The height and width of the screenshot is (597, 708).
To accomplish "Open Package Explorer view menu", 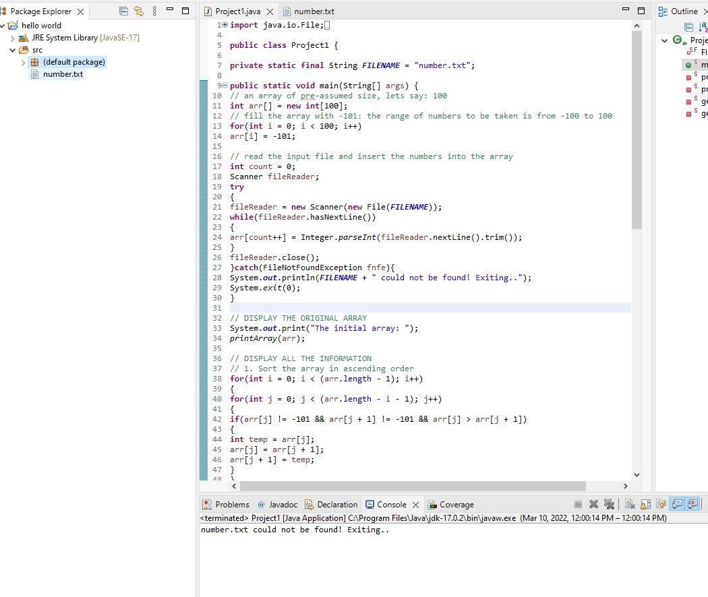I will [x=154, y=11].
